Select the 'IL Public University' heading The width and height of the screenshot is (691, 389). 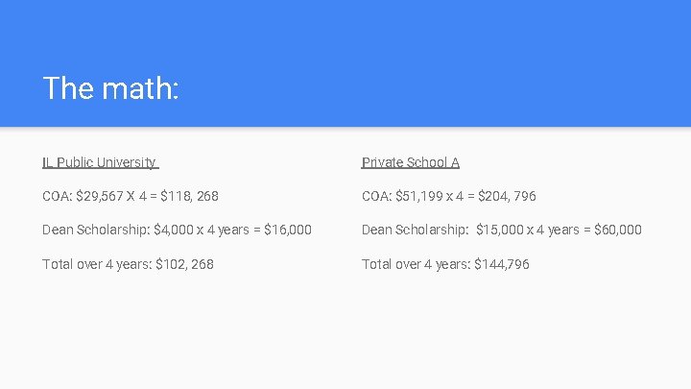[x=101, y=162]
